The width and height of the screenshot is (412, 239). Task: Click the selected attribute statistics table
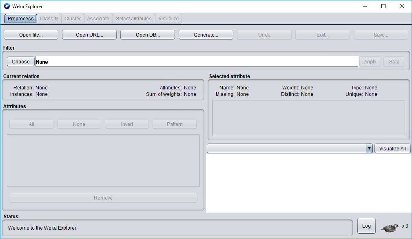(308, 118)
